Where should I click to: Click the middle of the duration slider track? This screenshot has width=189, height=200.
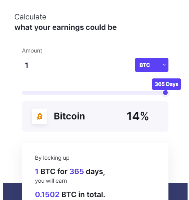click(x=94, y=93)
